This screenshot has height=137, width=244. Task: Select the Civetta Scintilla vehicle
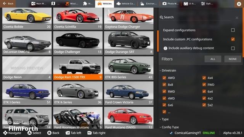pos(78,19)
